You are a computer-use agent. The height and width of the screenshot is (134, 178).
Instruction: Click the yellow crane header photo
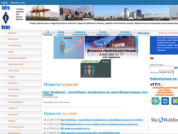[x=42, y=13]
